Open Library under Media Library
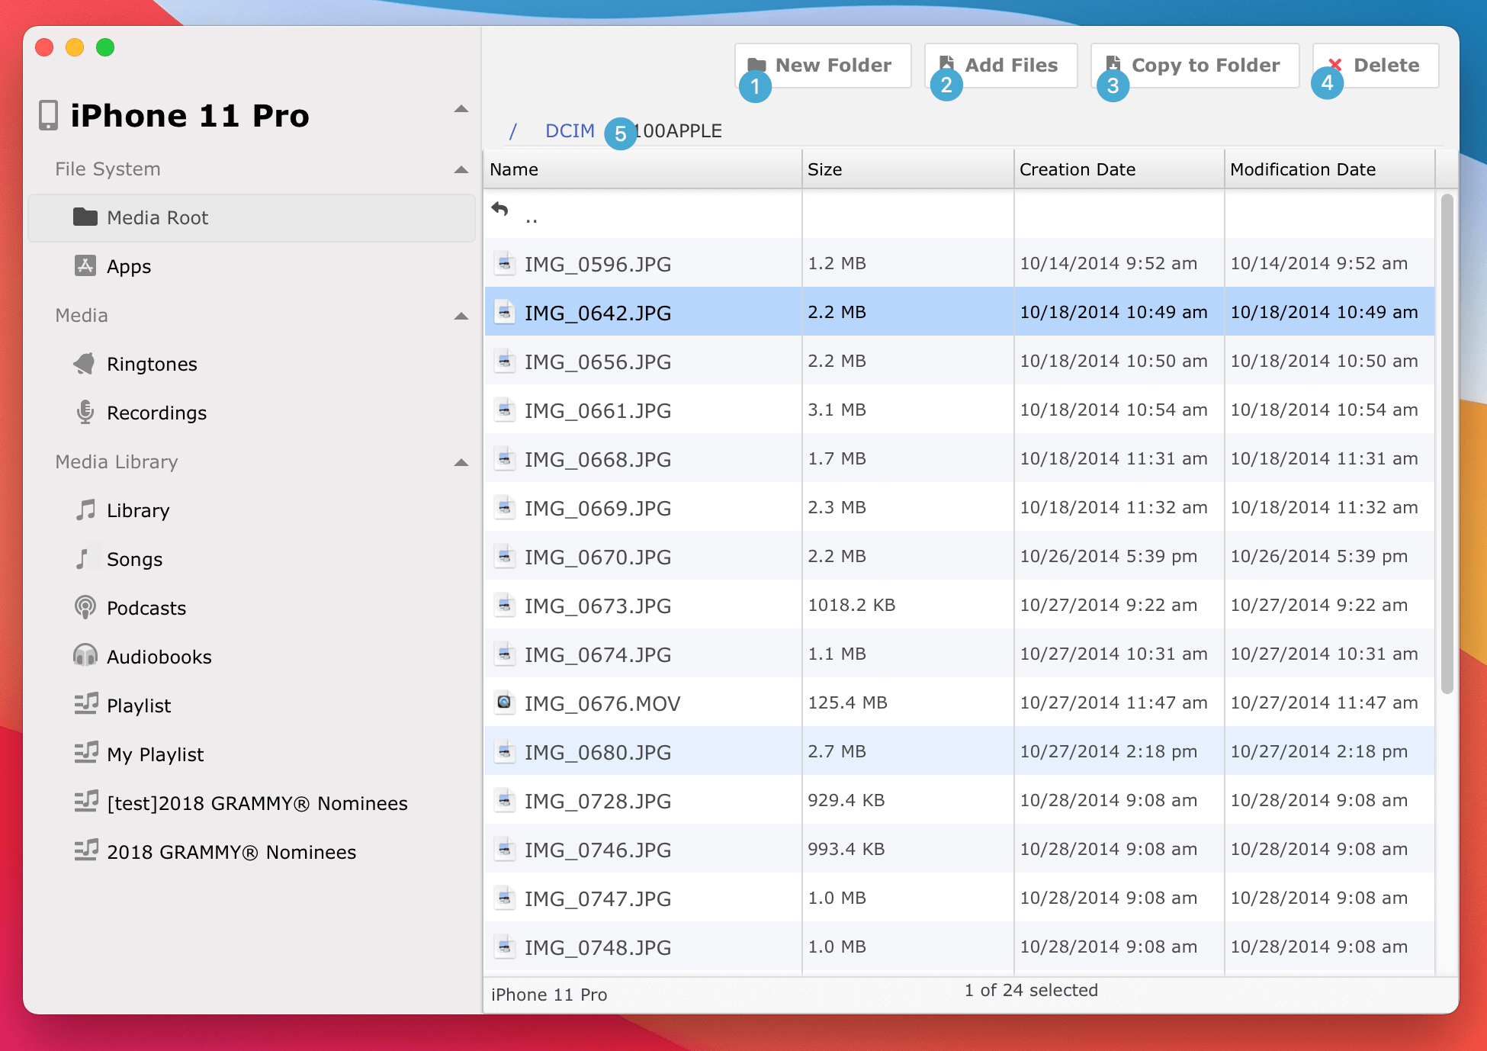Image resolution: width=1487 pixels, height=1051 pixels. (x=252, y=510)
